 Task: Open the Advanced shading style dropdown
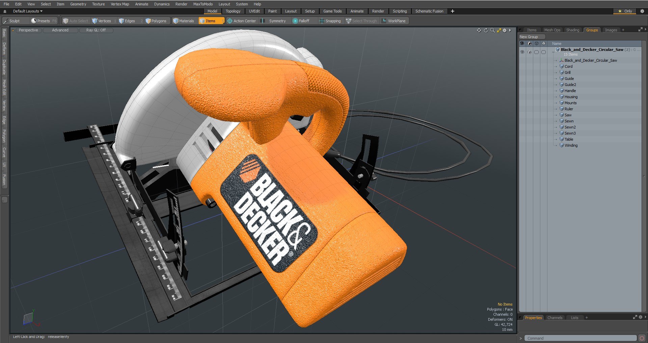pos(60,30)
